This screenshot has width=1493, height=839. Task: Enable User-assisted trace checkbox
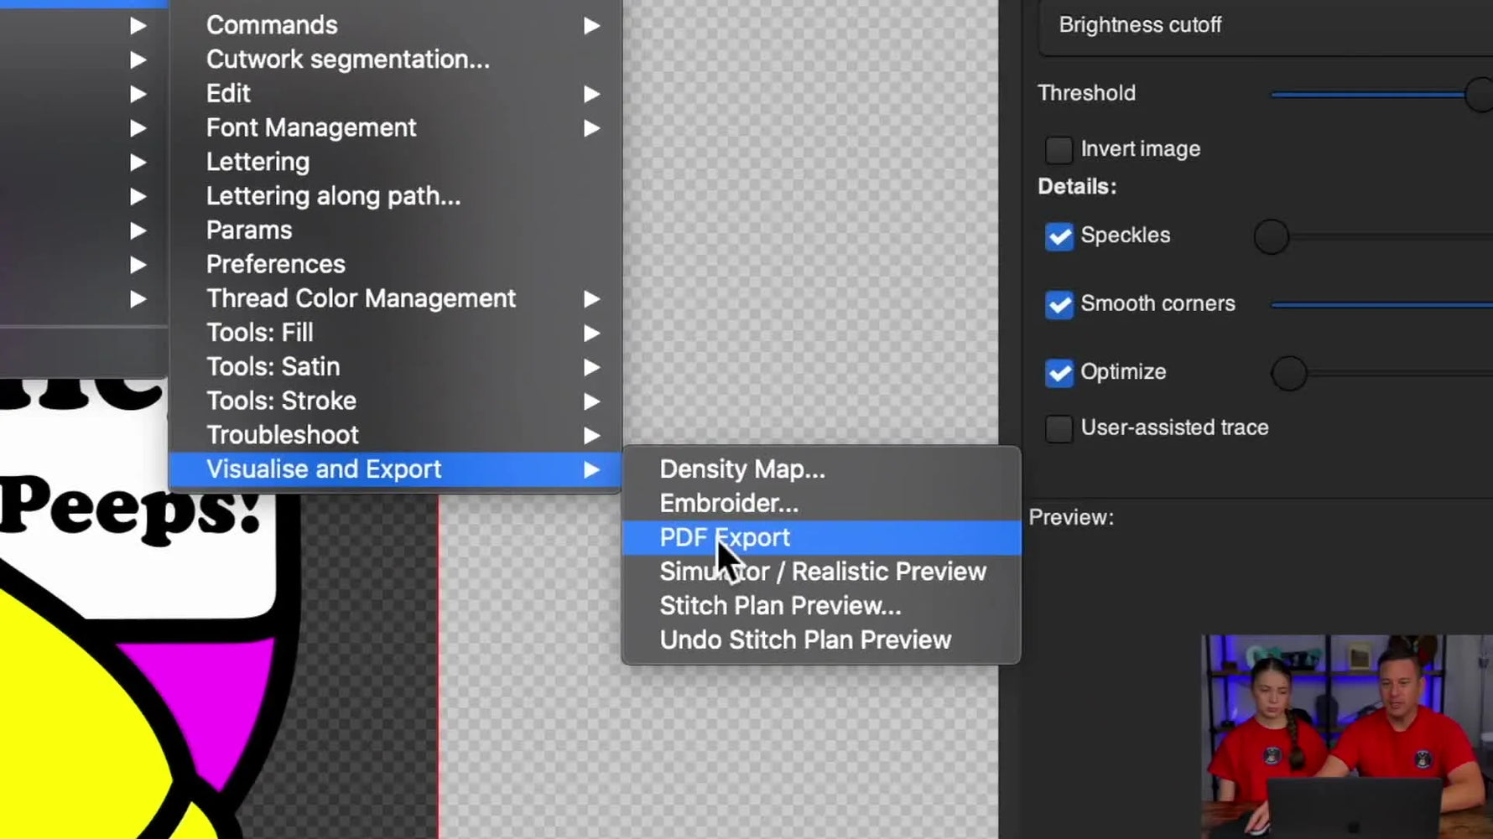[x=1059, y=428]
